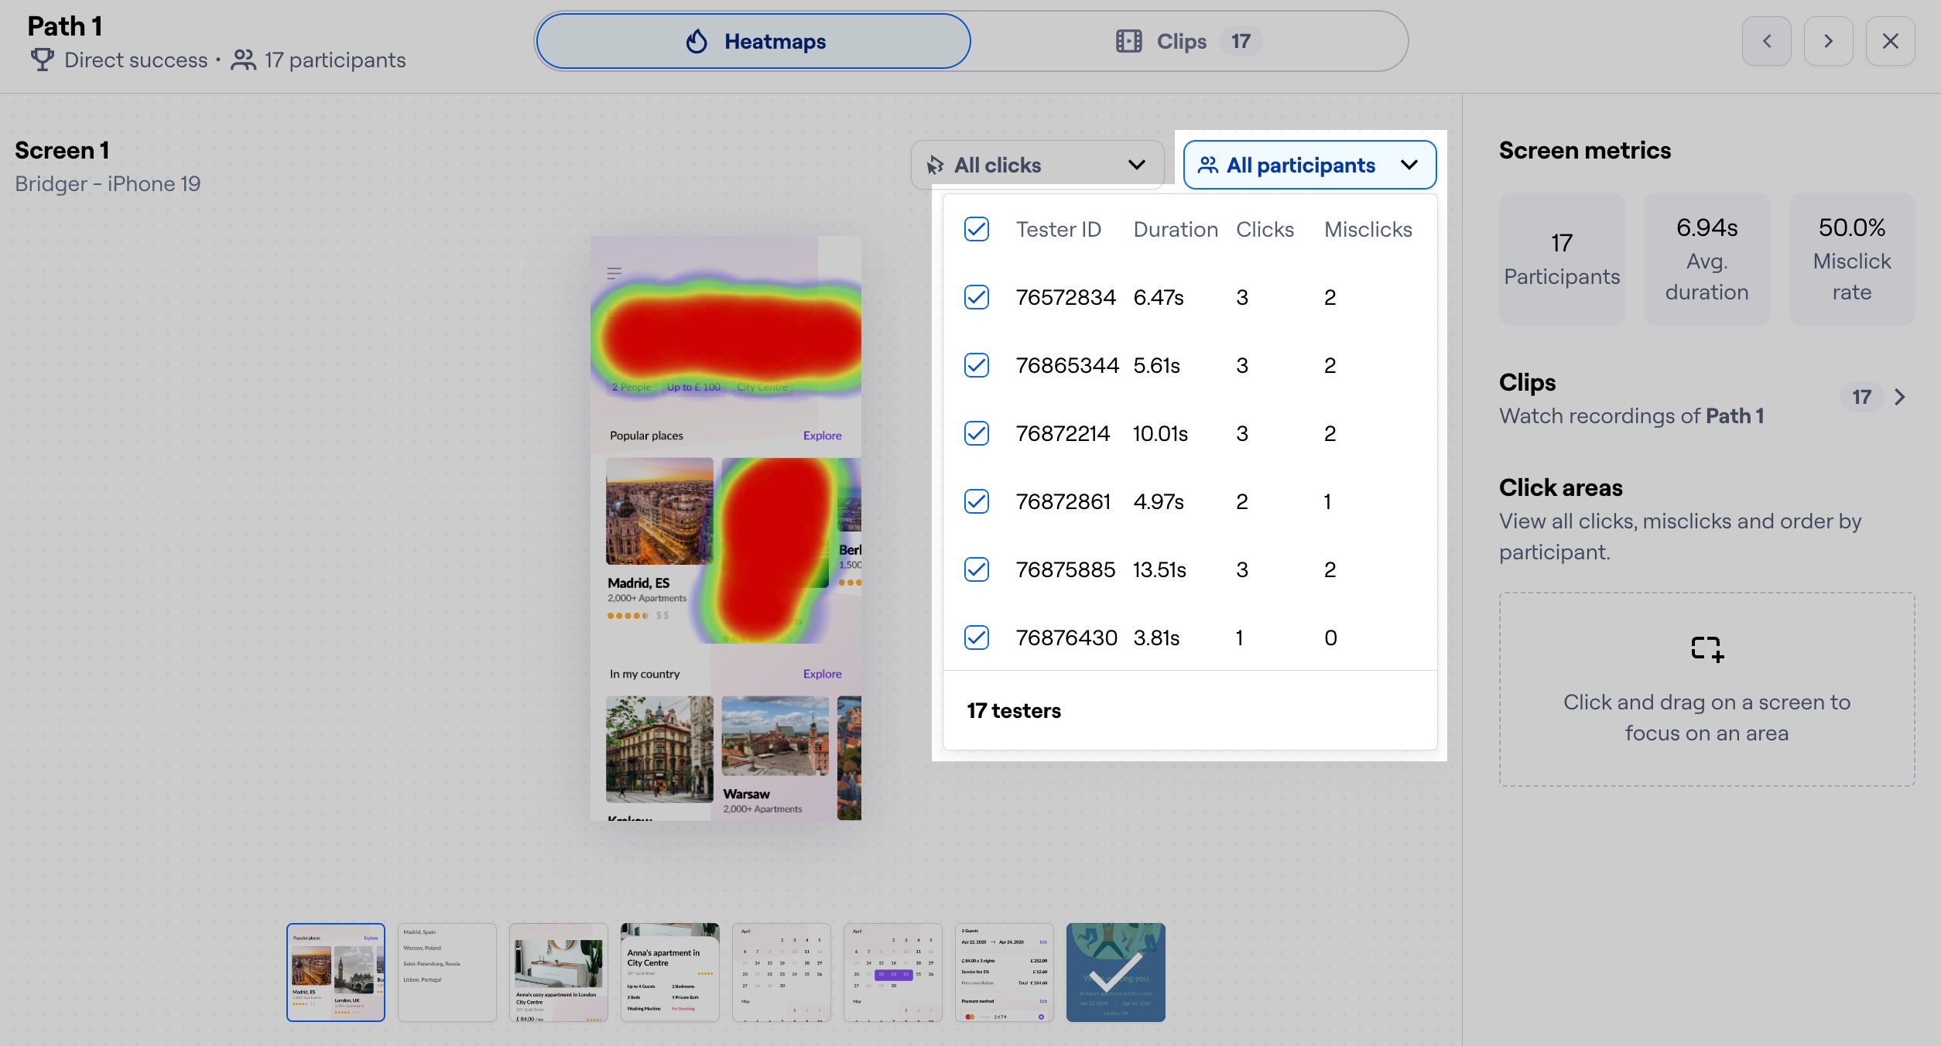Uncheck tester 76876430
The image size is (1941, 1046).
[977, 638]
